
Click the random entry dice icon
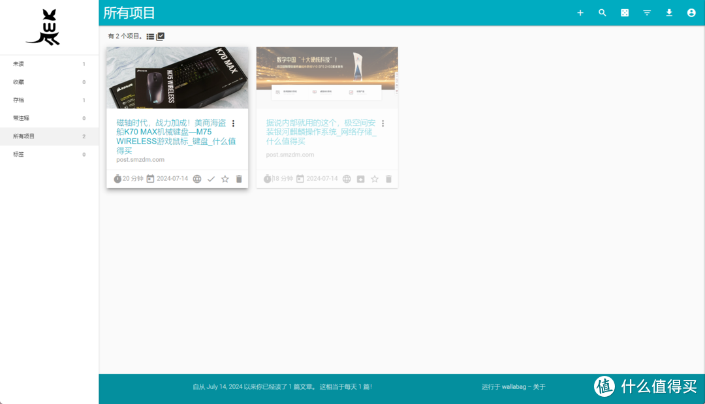pyautogui.click(x=625, y=13)
